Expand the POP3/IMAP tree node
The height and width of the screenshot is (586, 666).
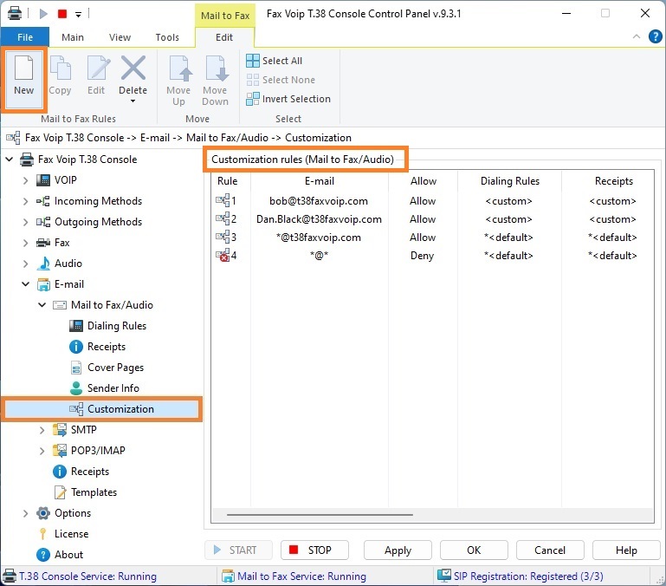click(42, 451)
